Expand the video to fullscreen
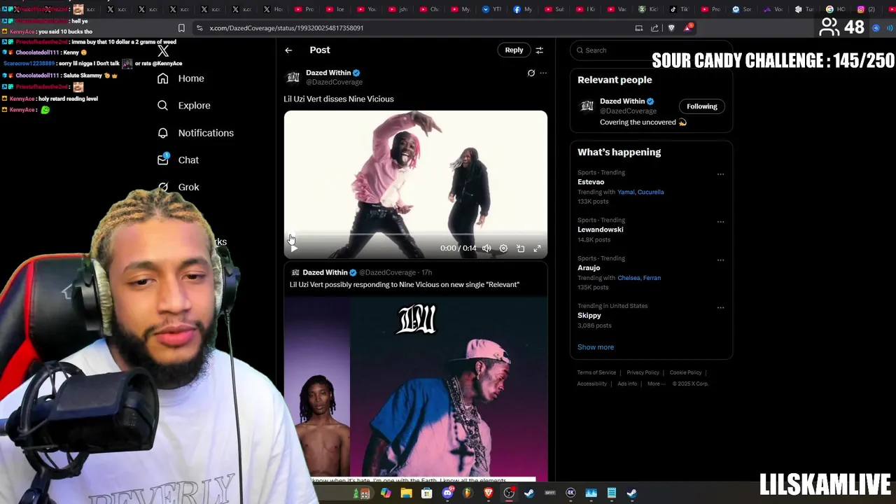 537,248
